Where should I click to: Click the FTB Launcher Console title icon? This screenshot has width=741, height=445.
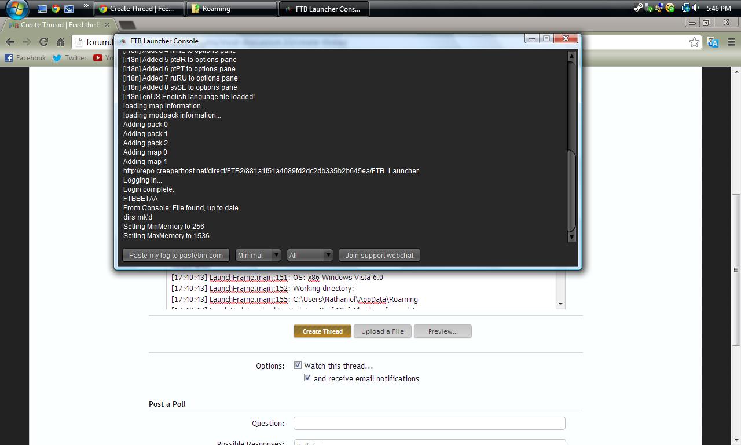pos(123,41)
